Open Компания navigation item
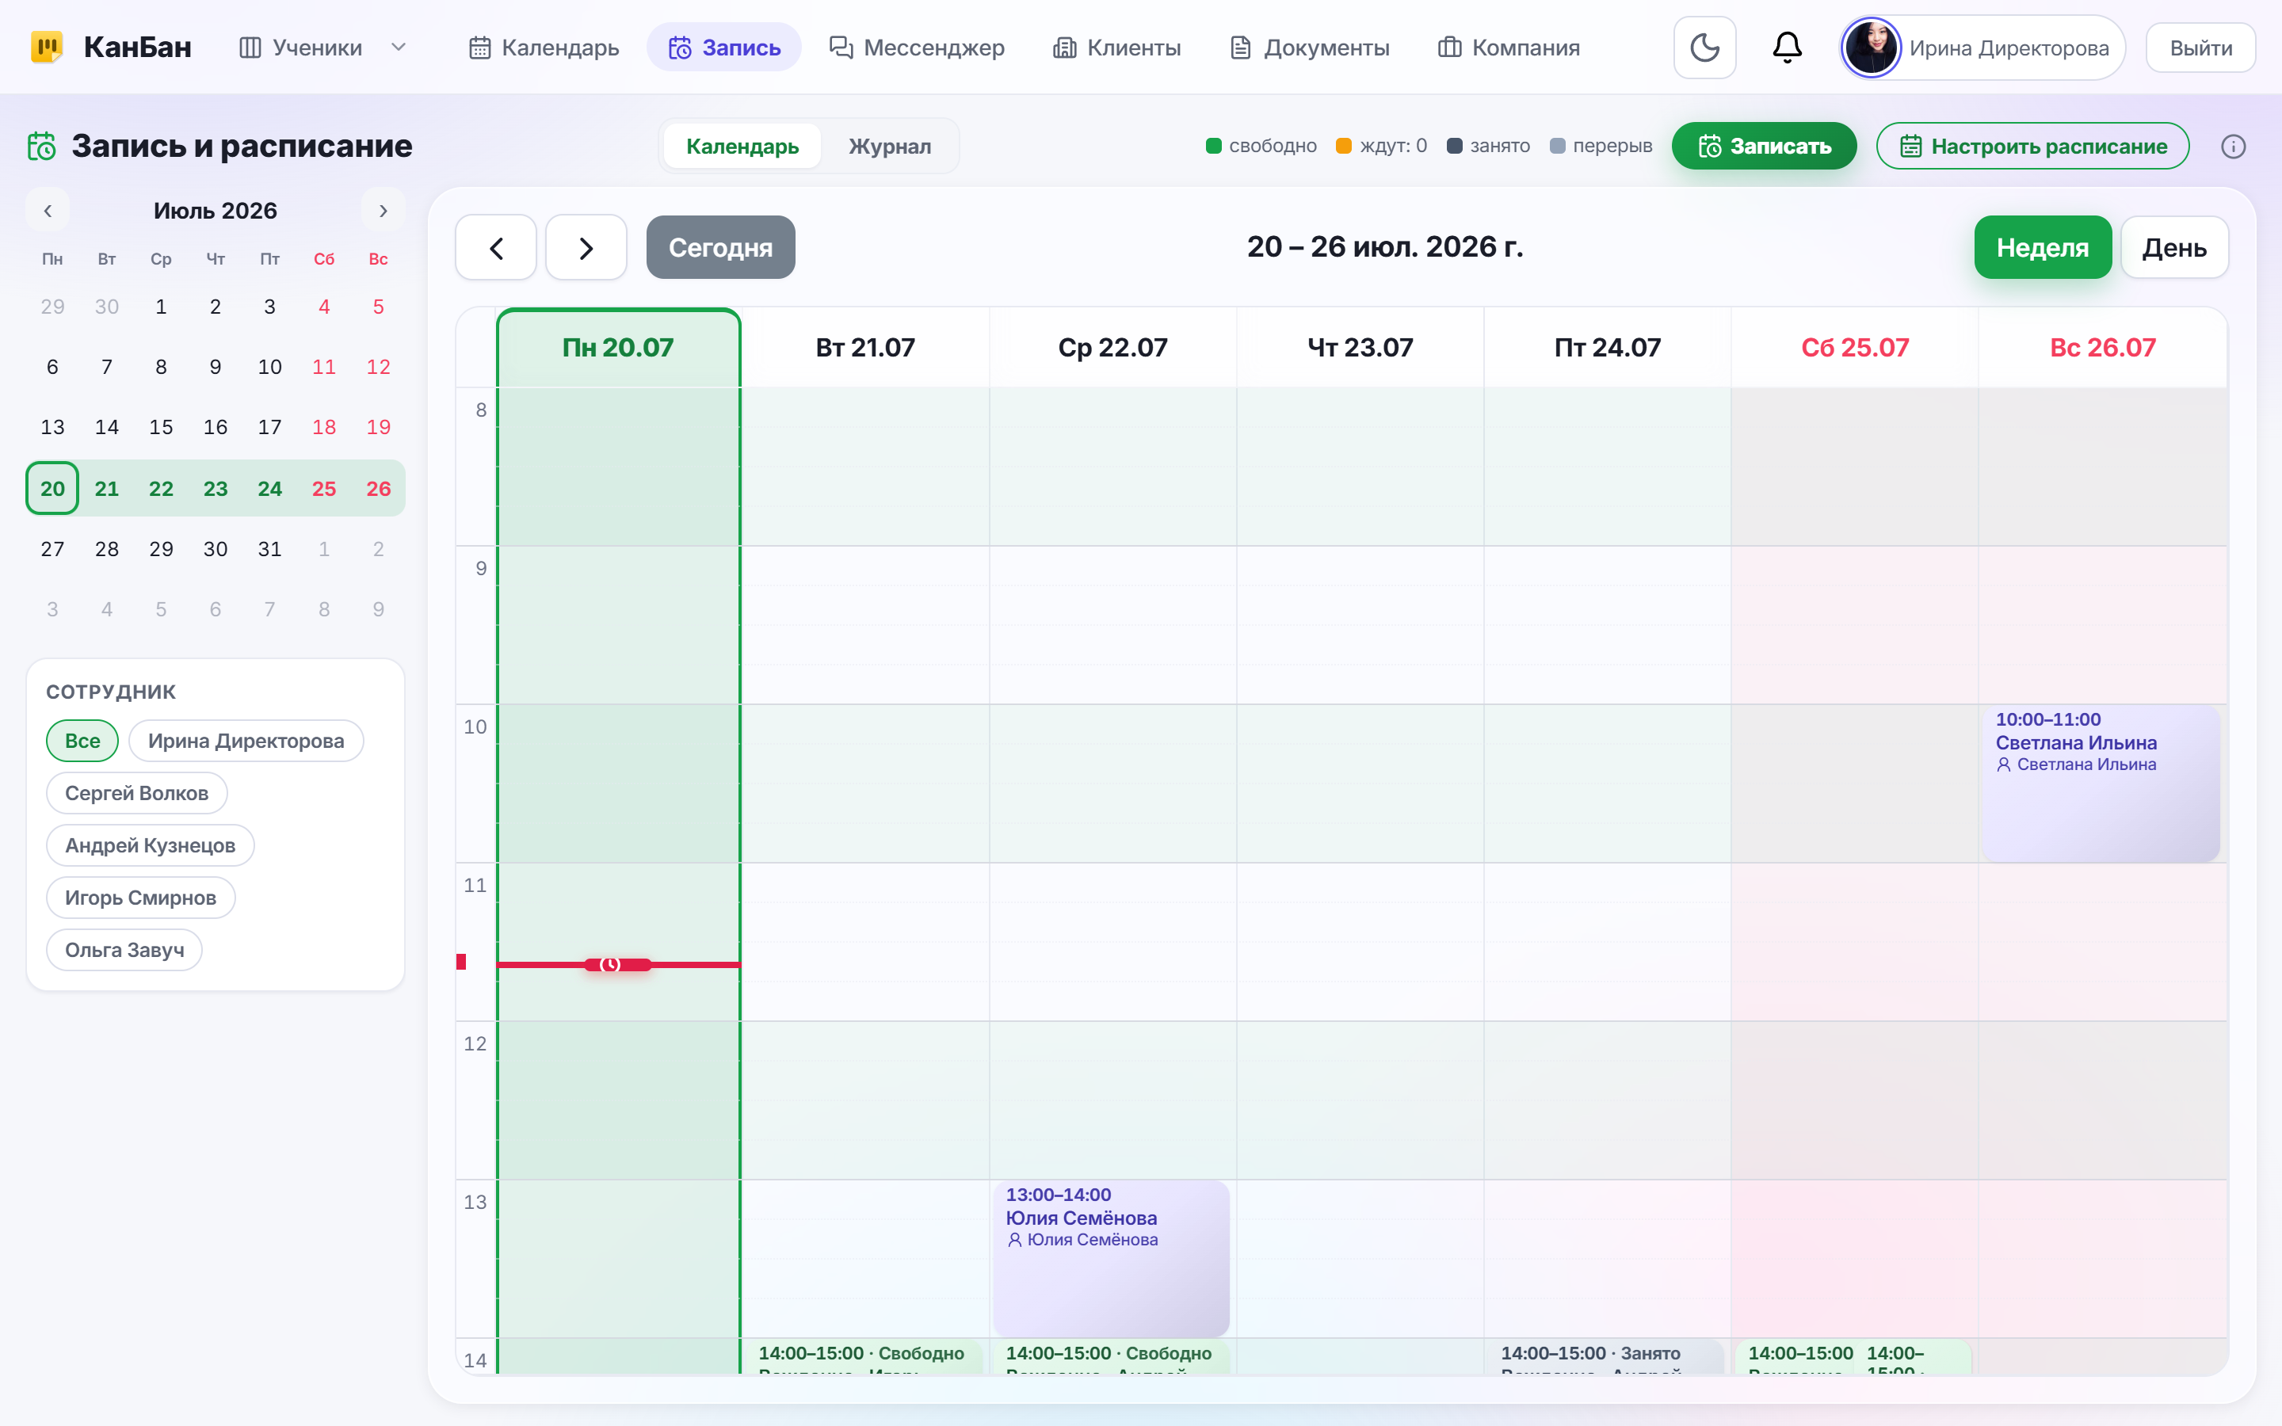The width and height of the screenshot is (2282, 1426). tap(1509, 48)
